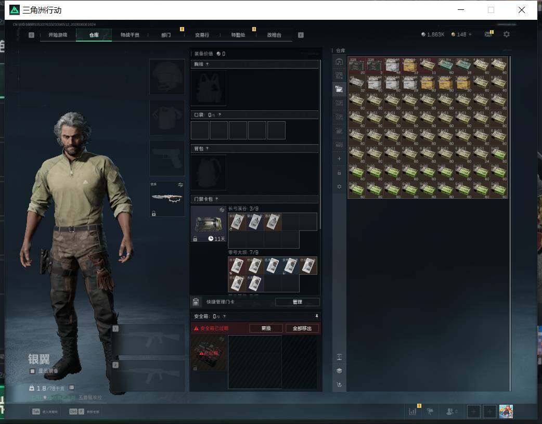Viewport: 542px width, 424px height.
Task: Open the 背包 help question mark
Action: point(207,149)
